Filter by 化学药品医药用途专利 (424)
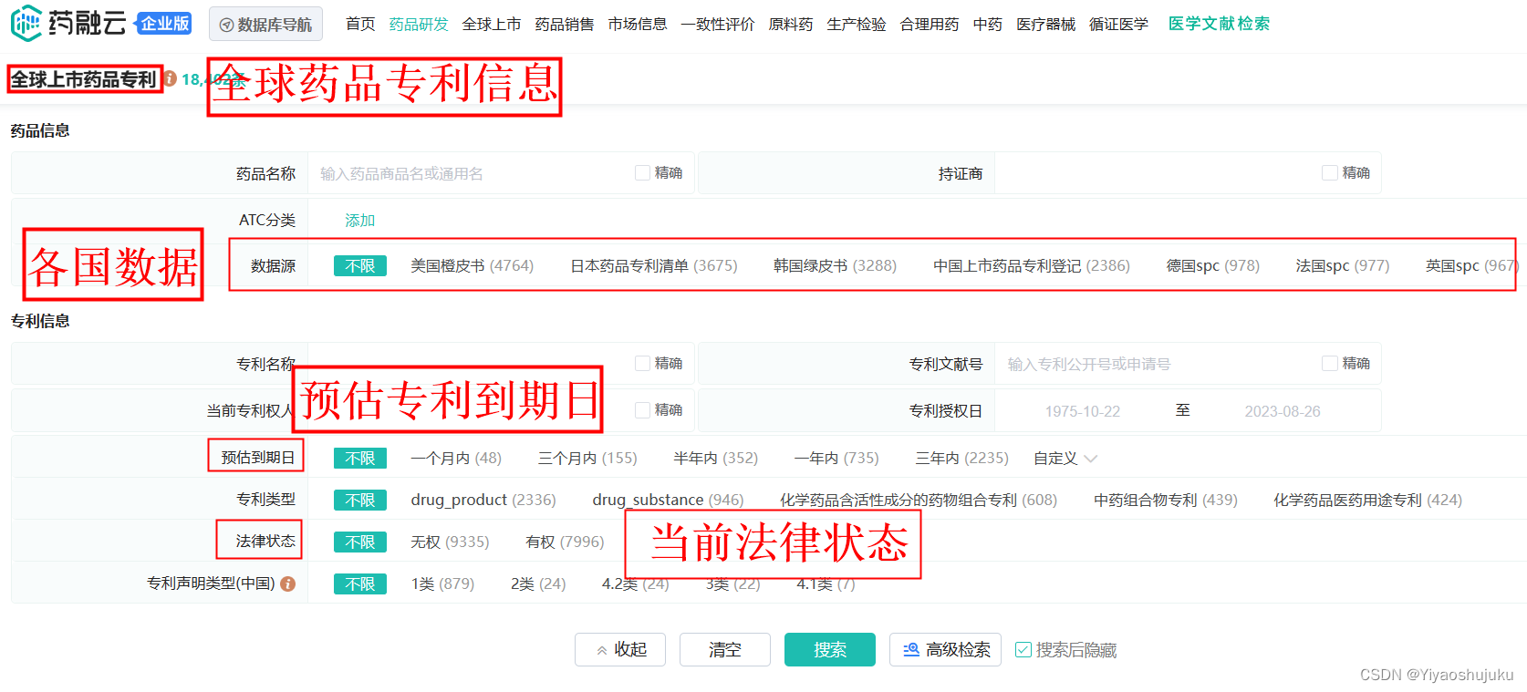Viewport: 1527px width, 692px height. pyautogui.click(x=1367, y=500)
